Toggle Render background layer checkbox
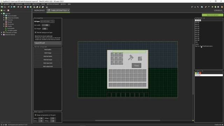The image size is (224, 126). click(x=36, y=33)
